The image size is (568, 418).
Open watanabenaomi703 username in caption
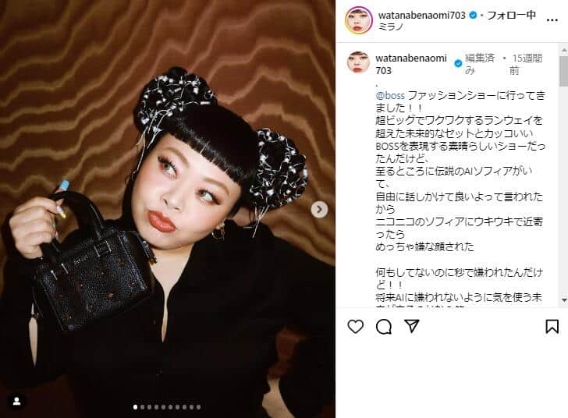click(x=411, y=64)
